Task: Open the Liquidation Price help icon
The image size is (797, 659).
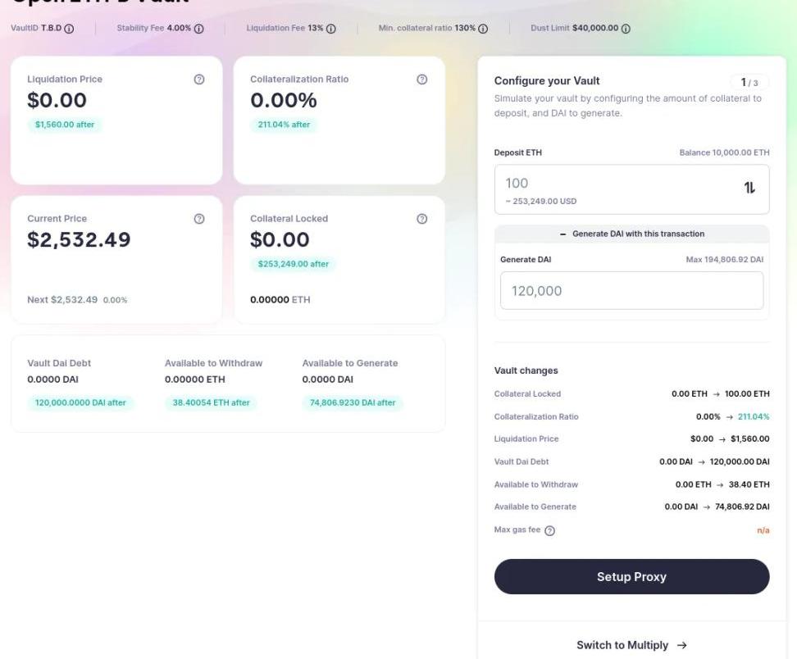Action: (x=199, y=80)
